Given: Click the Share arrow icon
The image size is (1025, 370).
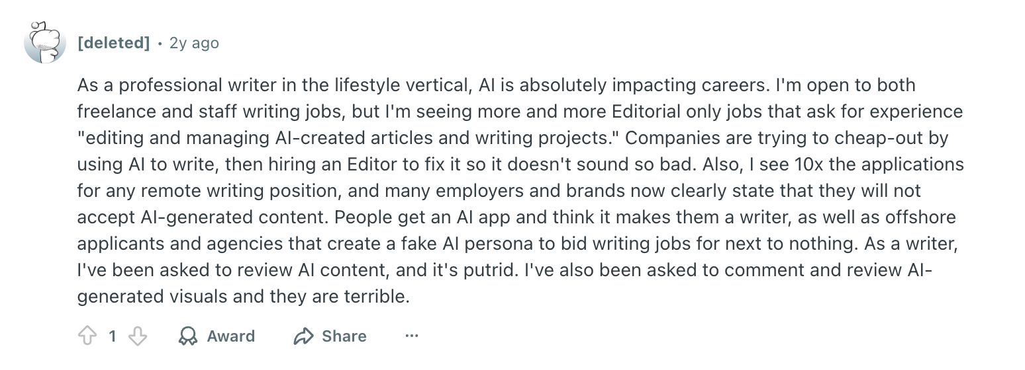Looking at the screenshot, I should tap(303, 336).
